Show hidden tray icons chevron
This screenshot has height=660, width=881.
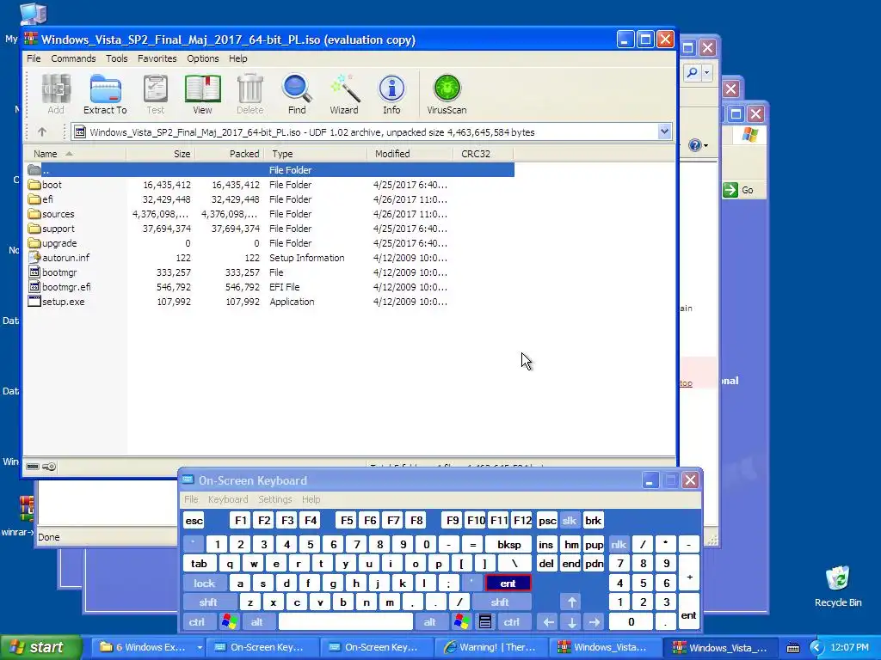click(x=817, y=648)
